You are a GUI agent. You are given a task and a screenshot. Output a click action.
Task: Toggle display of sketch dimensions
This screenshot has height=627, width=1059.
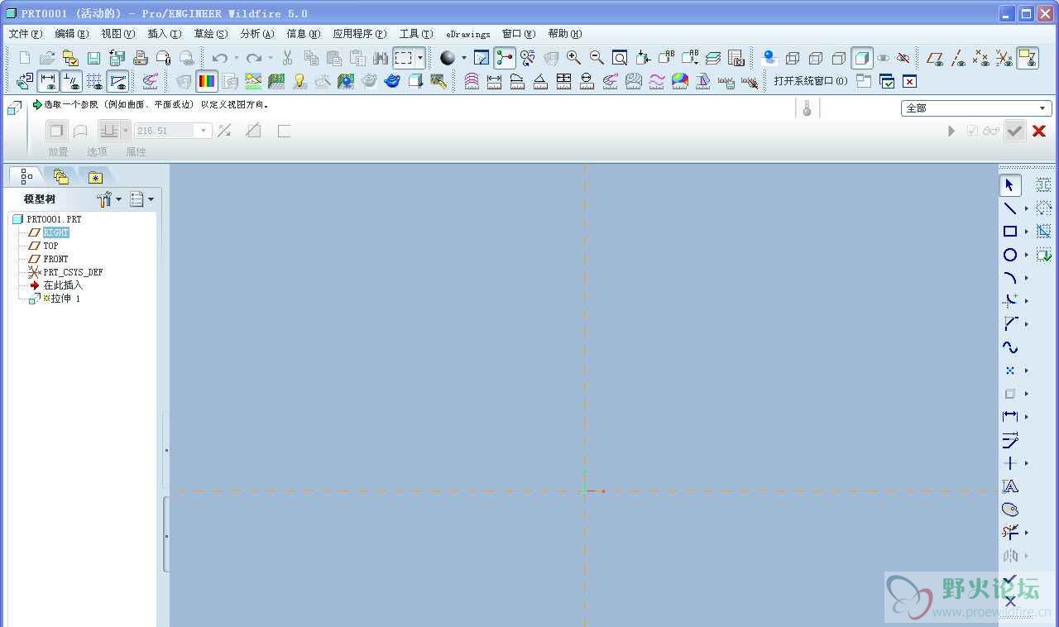tap(48, 81)
